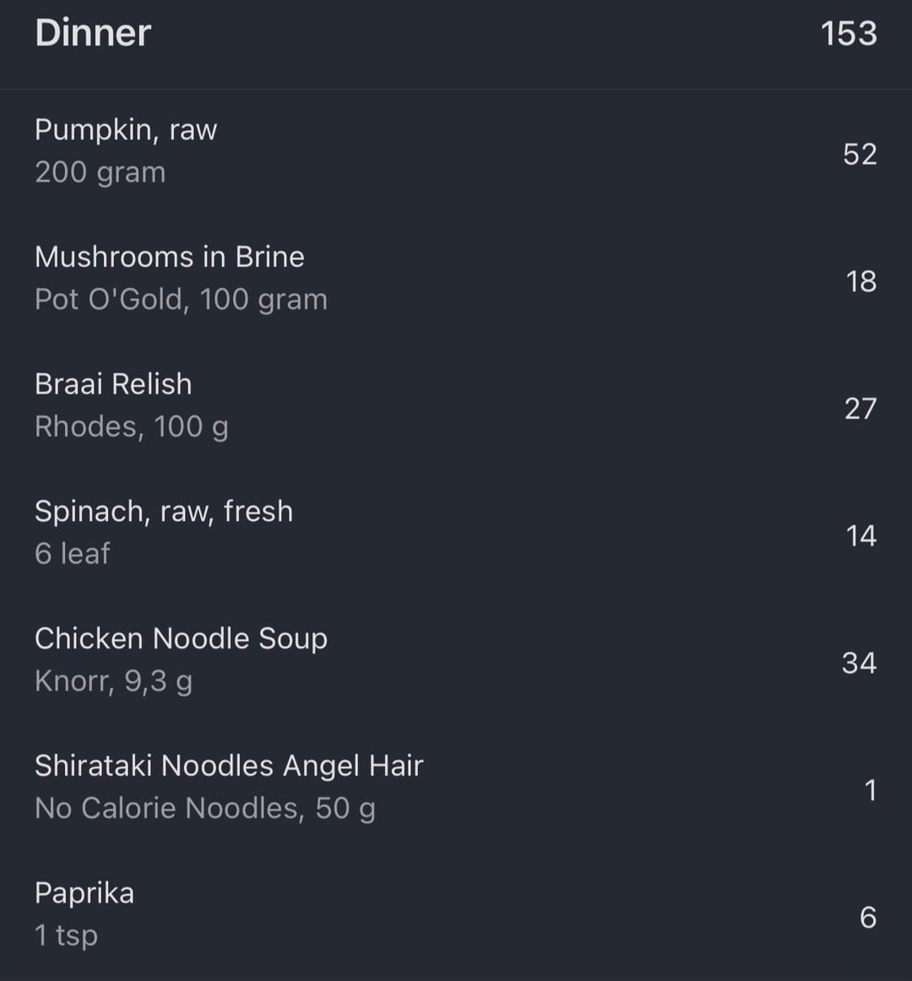Tap the No Calorie Noodles, 50 g subtitle

pos(204,809)
